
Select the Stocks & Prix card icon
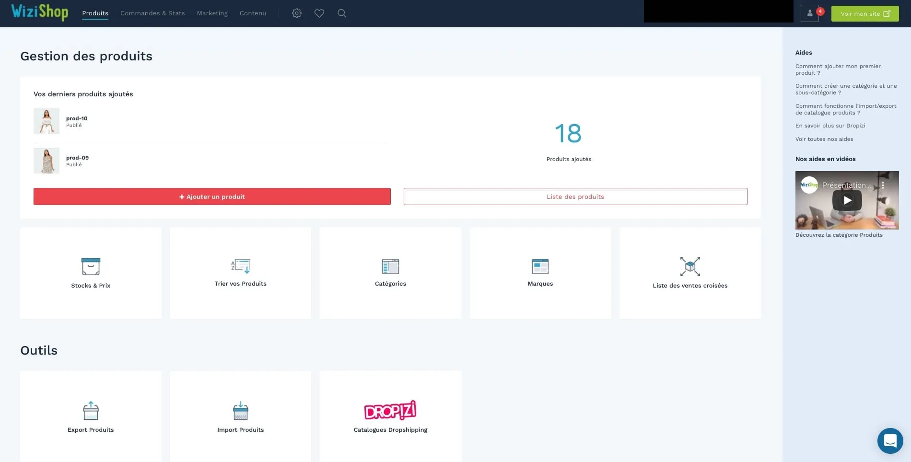91,266
